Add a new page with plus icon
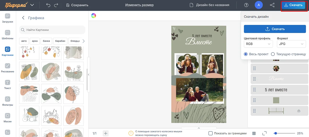Viewport: 309px width, 137px height. [106, 133]
